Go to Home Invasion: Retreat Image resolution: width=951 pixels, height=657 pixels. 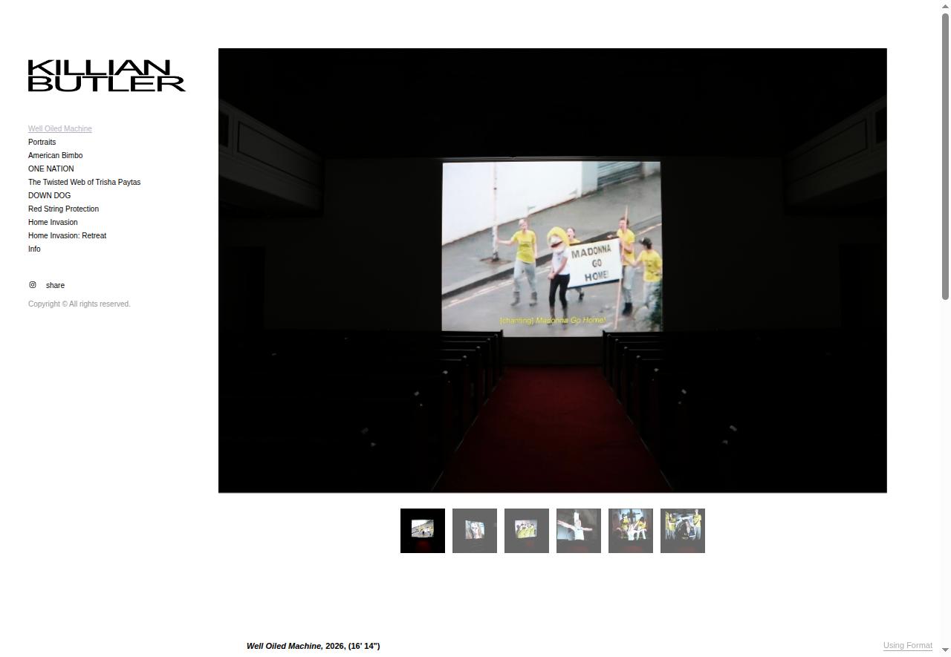tap(67, 236)
